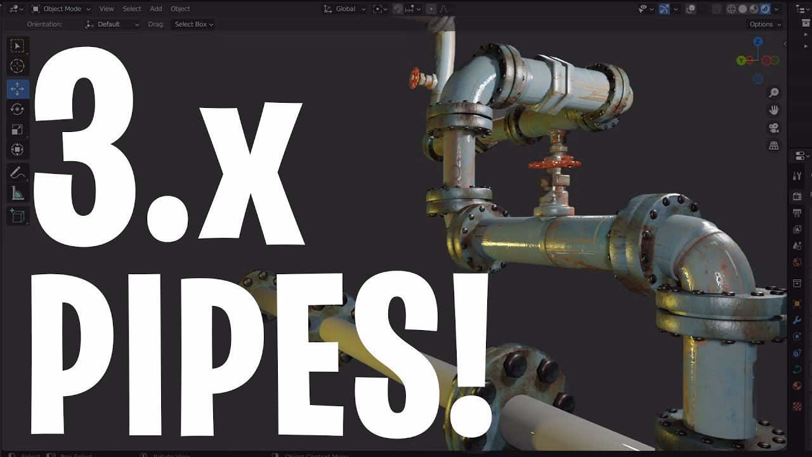Screen dimensions: 812x457
Task: Select the Scale tool
Action: pyautogui.click(x=18, y=129)
